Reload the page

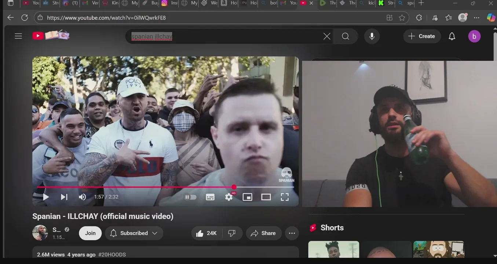[25, 18]
